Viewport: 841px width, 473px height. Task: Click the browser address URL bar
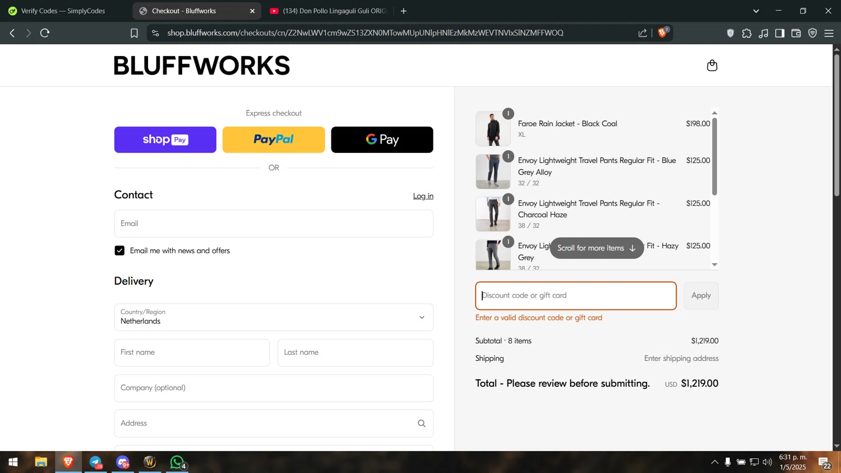click(365, 33)
